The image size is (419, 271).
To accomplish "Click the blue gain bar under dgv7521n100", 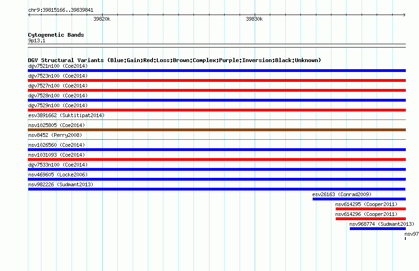I will (217, 71).
